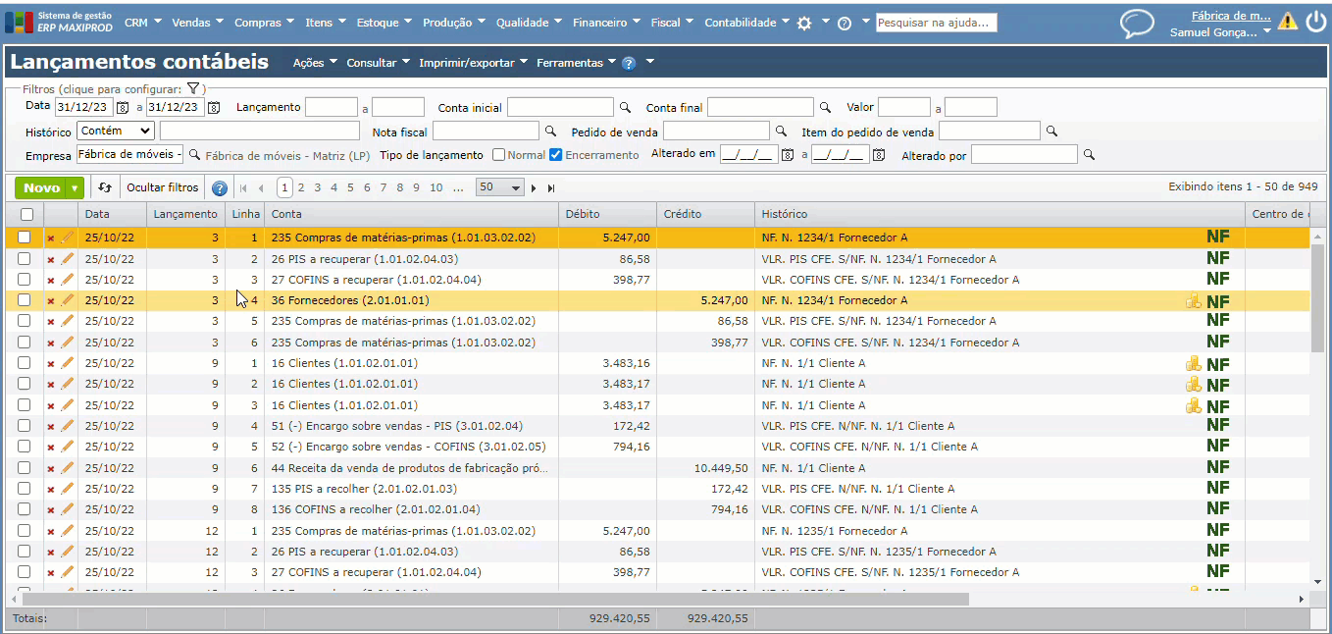This screenshot has height=634, width=1332.
Task: Open calendar picker for start date
Action: (123, 108)
